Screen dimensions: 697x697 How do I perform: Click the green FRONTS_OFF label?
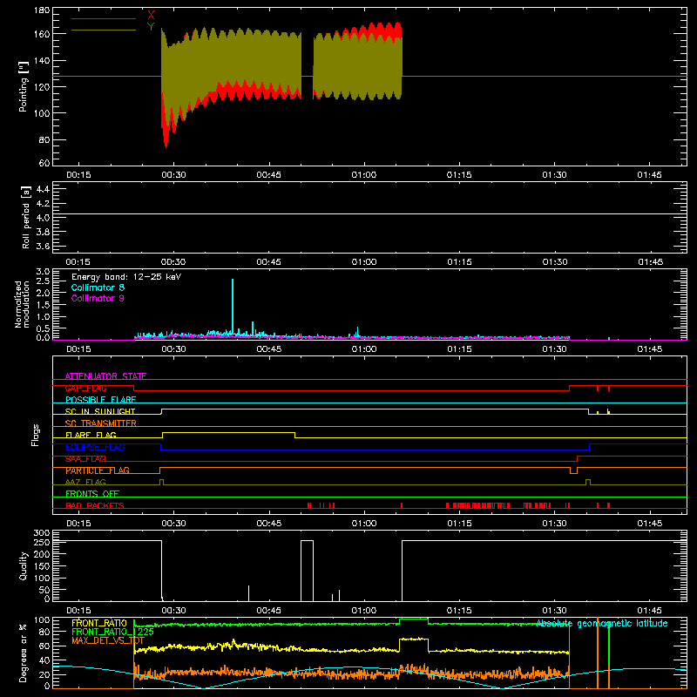pyautogui.click(x=92, y=494)
